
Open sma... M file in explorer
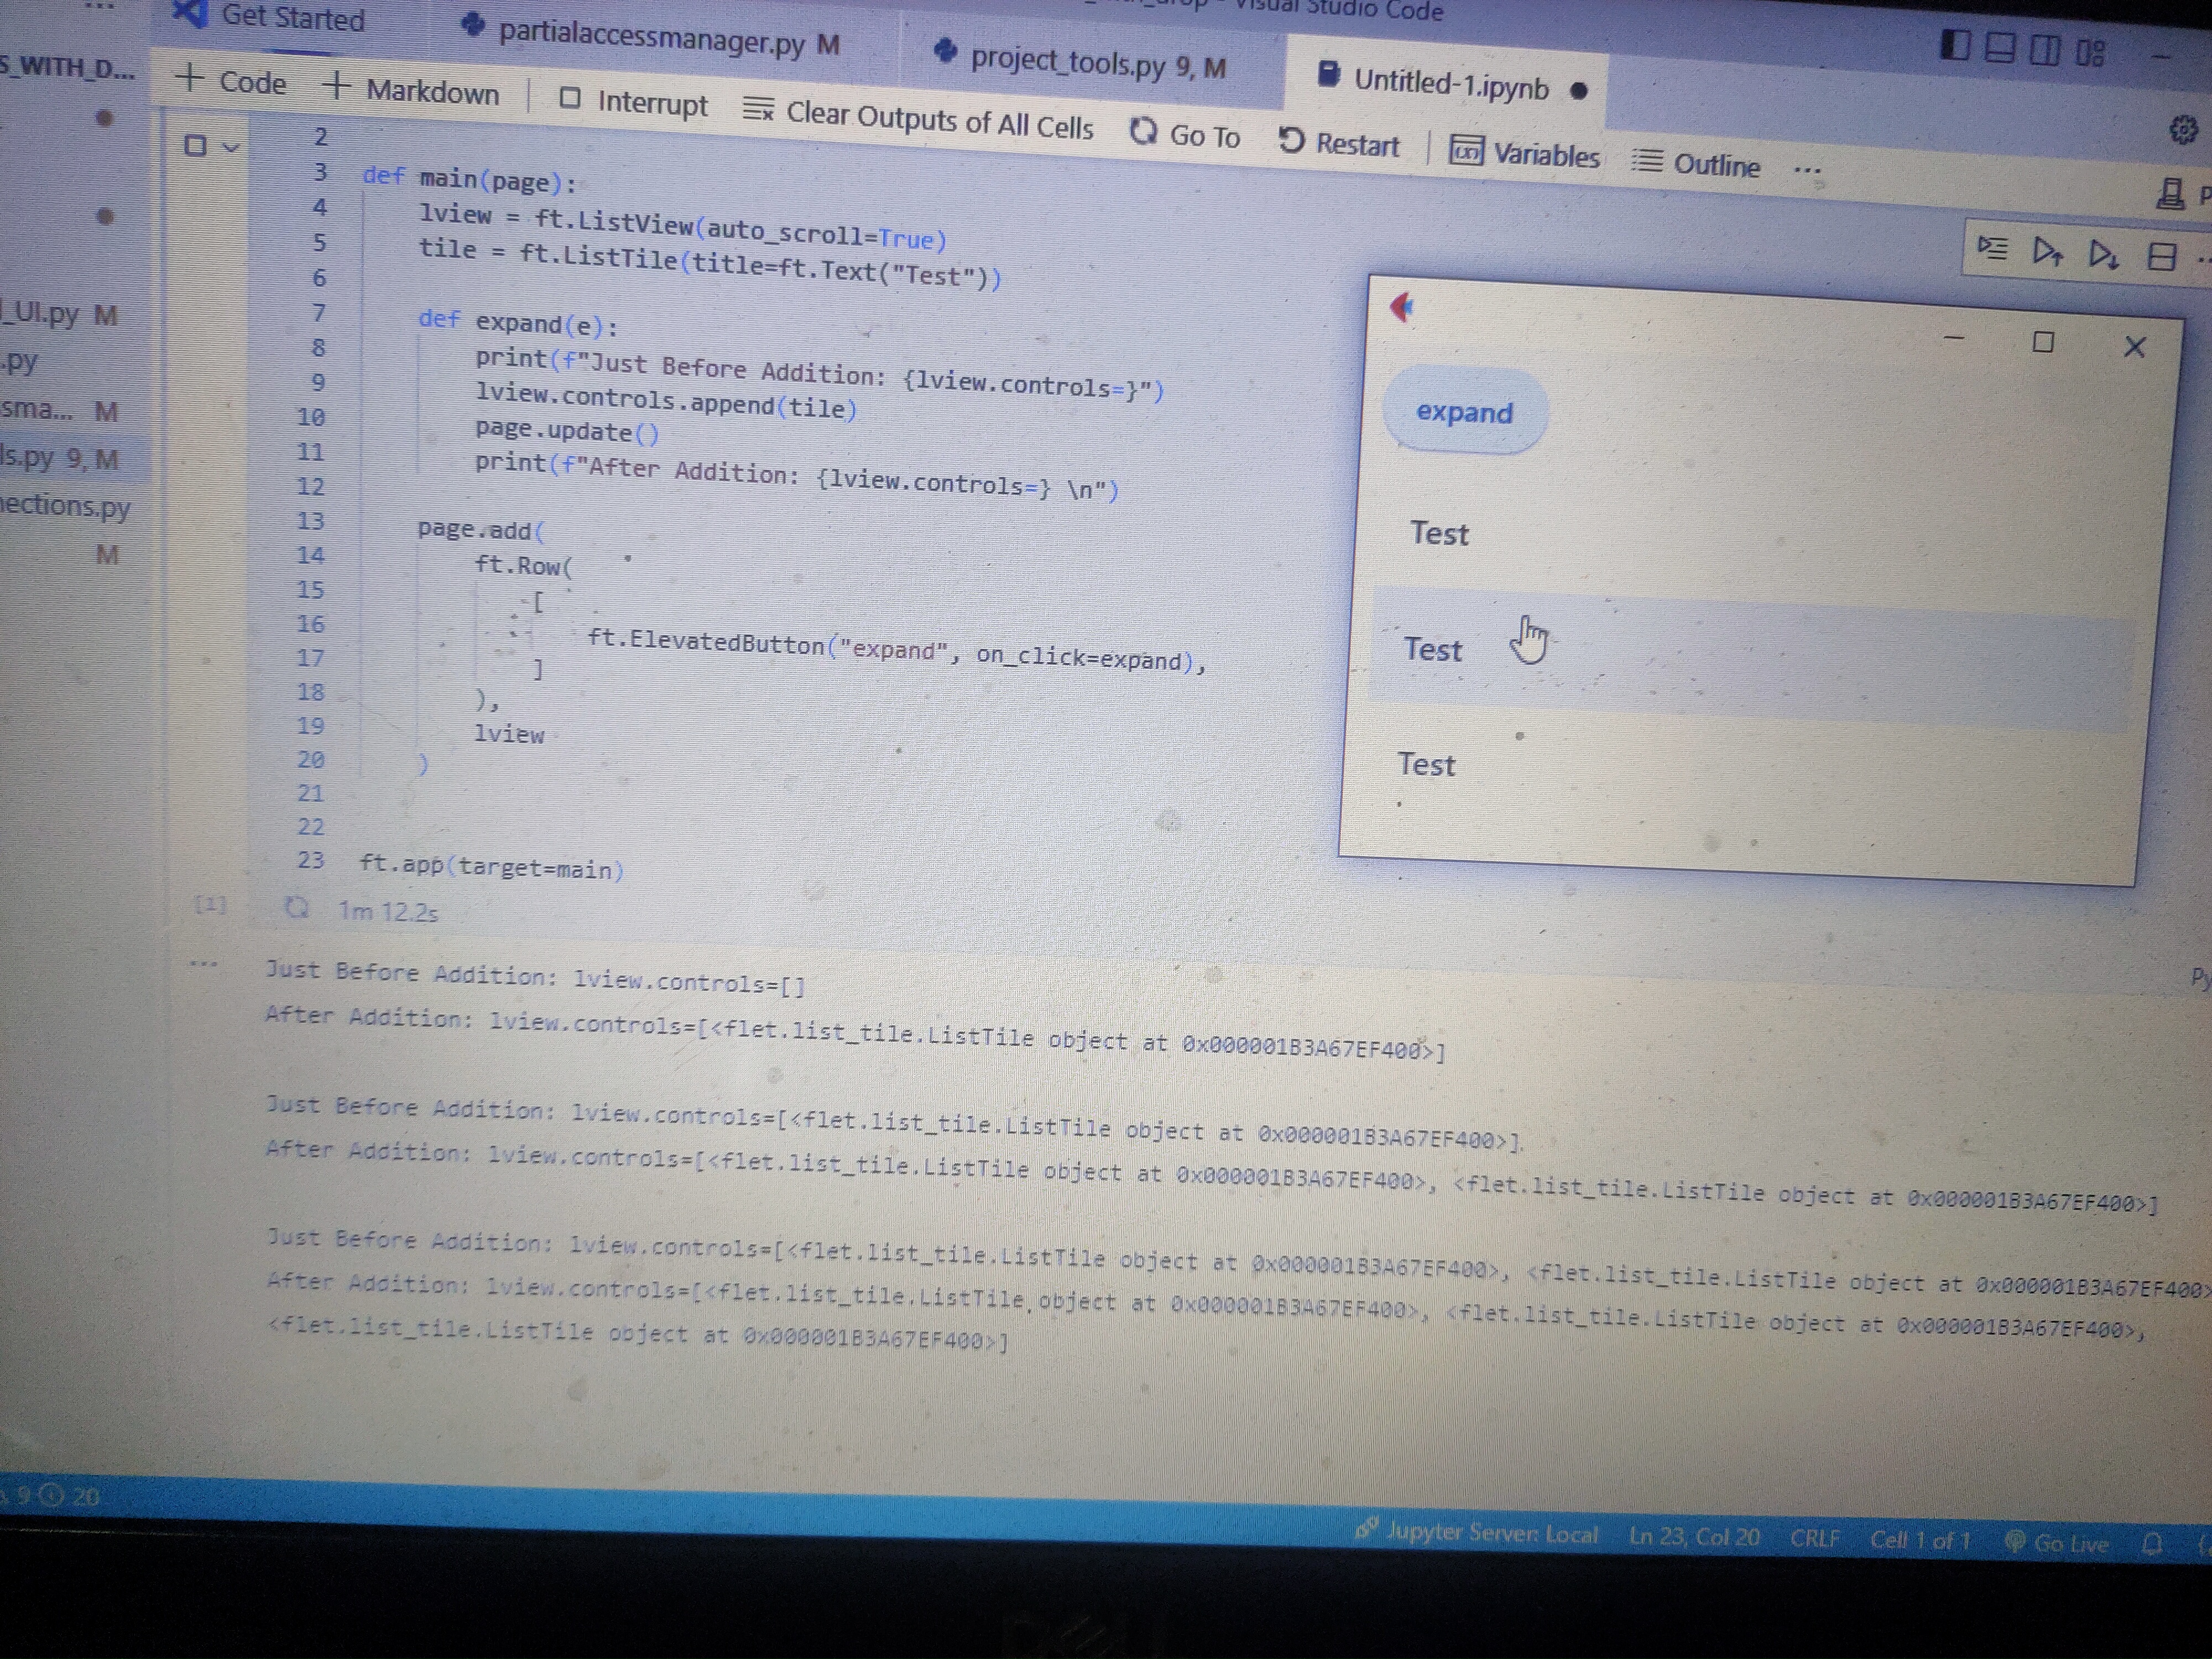pos(60,410)
